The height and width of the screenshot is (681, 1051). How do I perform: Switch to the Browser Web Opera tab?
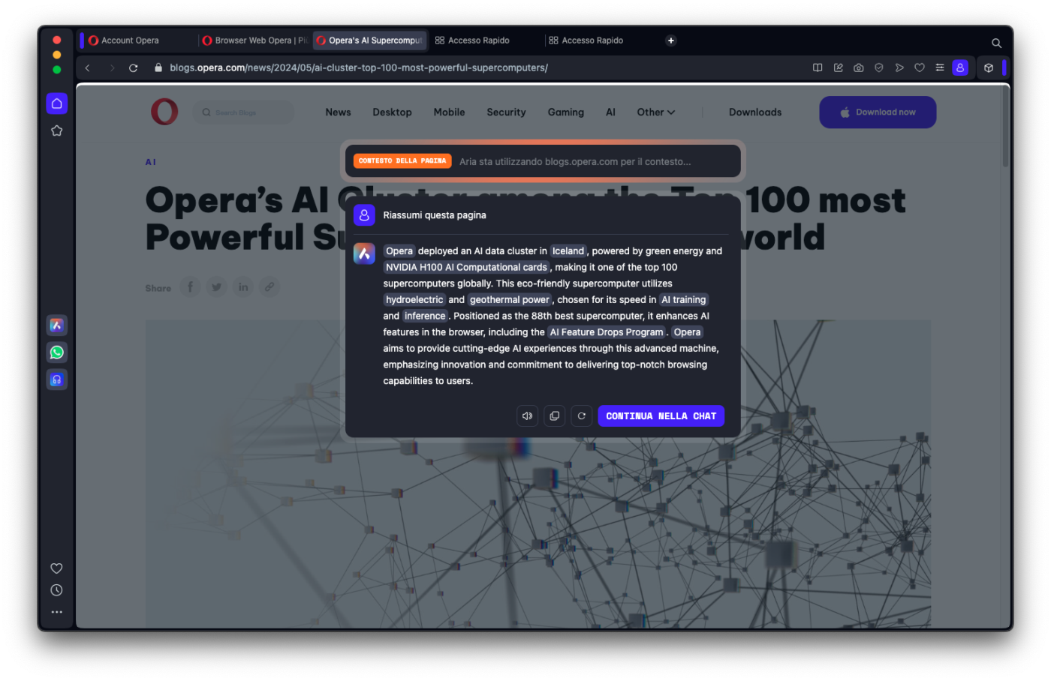(x=254, y=40)
